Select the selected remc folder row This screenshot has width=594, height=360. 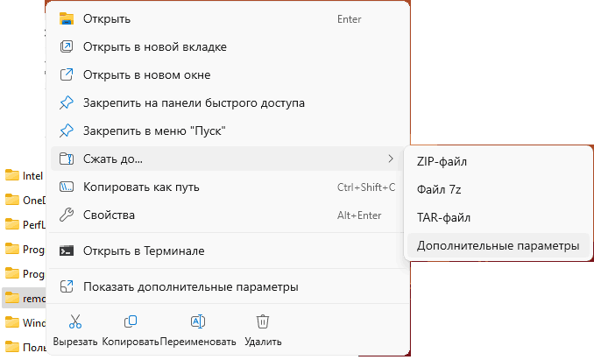[24, 298]
